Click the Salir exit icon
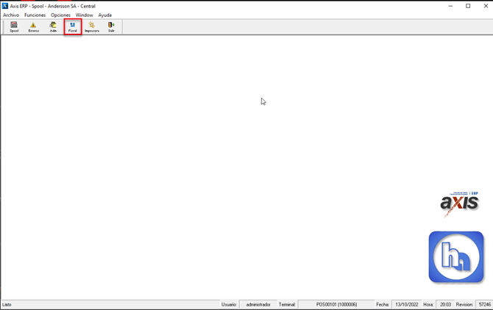The width and height of the screenshot is (493, 310). [111, 27]
